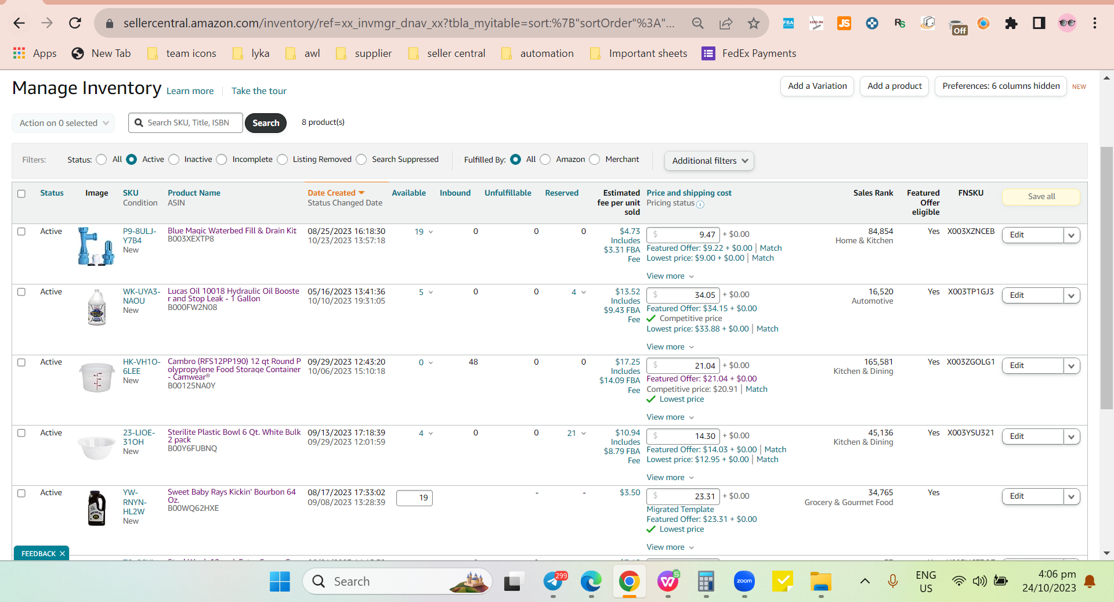Viewport: 1114px width, 602px height.
Task: Tick the select-all checkbox in table header
Action: click(21, 193)
